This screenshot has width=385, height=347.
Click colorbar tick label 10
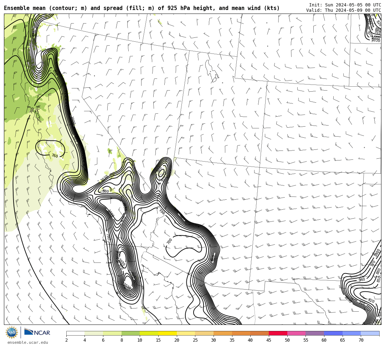140,340
